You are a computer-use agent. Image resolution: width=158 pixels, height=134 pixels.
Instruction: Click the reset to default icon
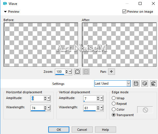(153, 83)
